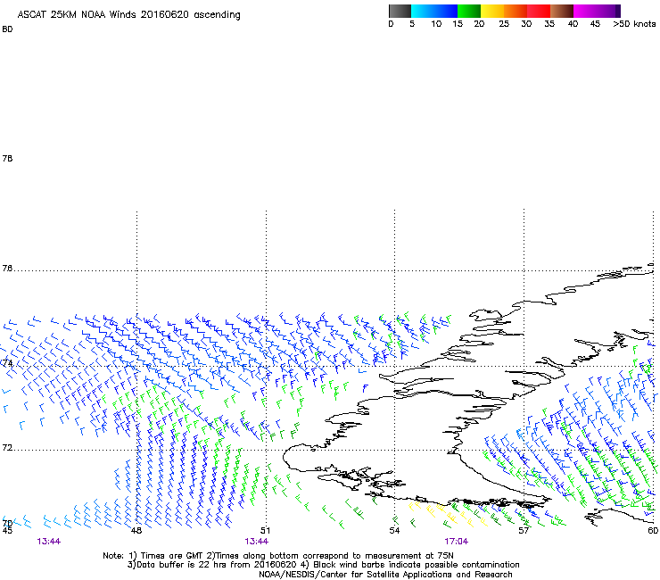Select the orange 25–30 knots color band
The image size is (660, 580).
click(x=516, y=11)
